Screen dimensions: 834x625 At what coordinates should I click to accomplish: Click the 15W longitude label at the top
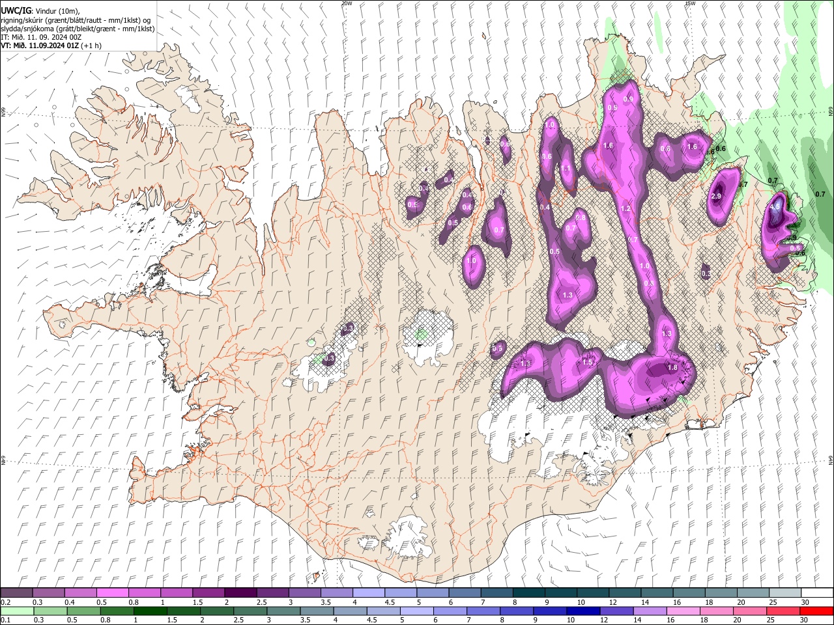pyautogui.click(x=690, y=3)
